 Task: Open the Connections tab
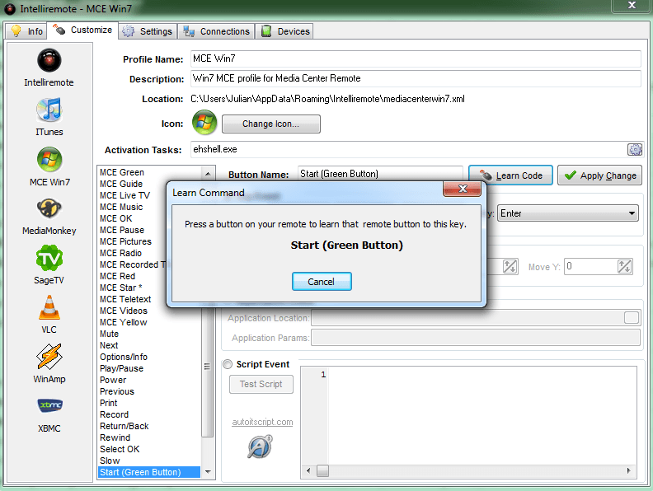click(216, 31)
